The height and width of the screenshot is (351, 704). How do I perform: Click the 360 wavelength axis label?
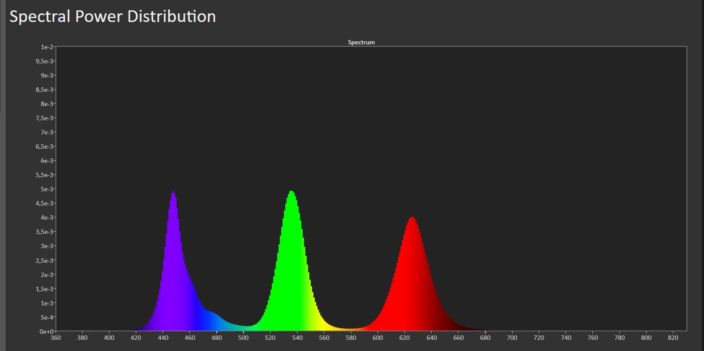tap(56, 338)
